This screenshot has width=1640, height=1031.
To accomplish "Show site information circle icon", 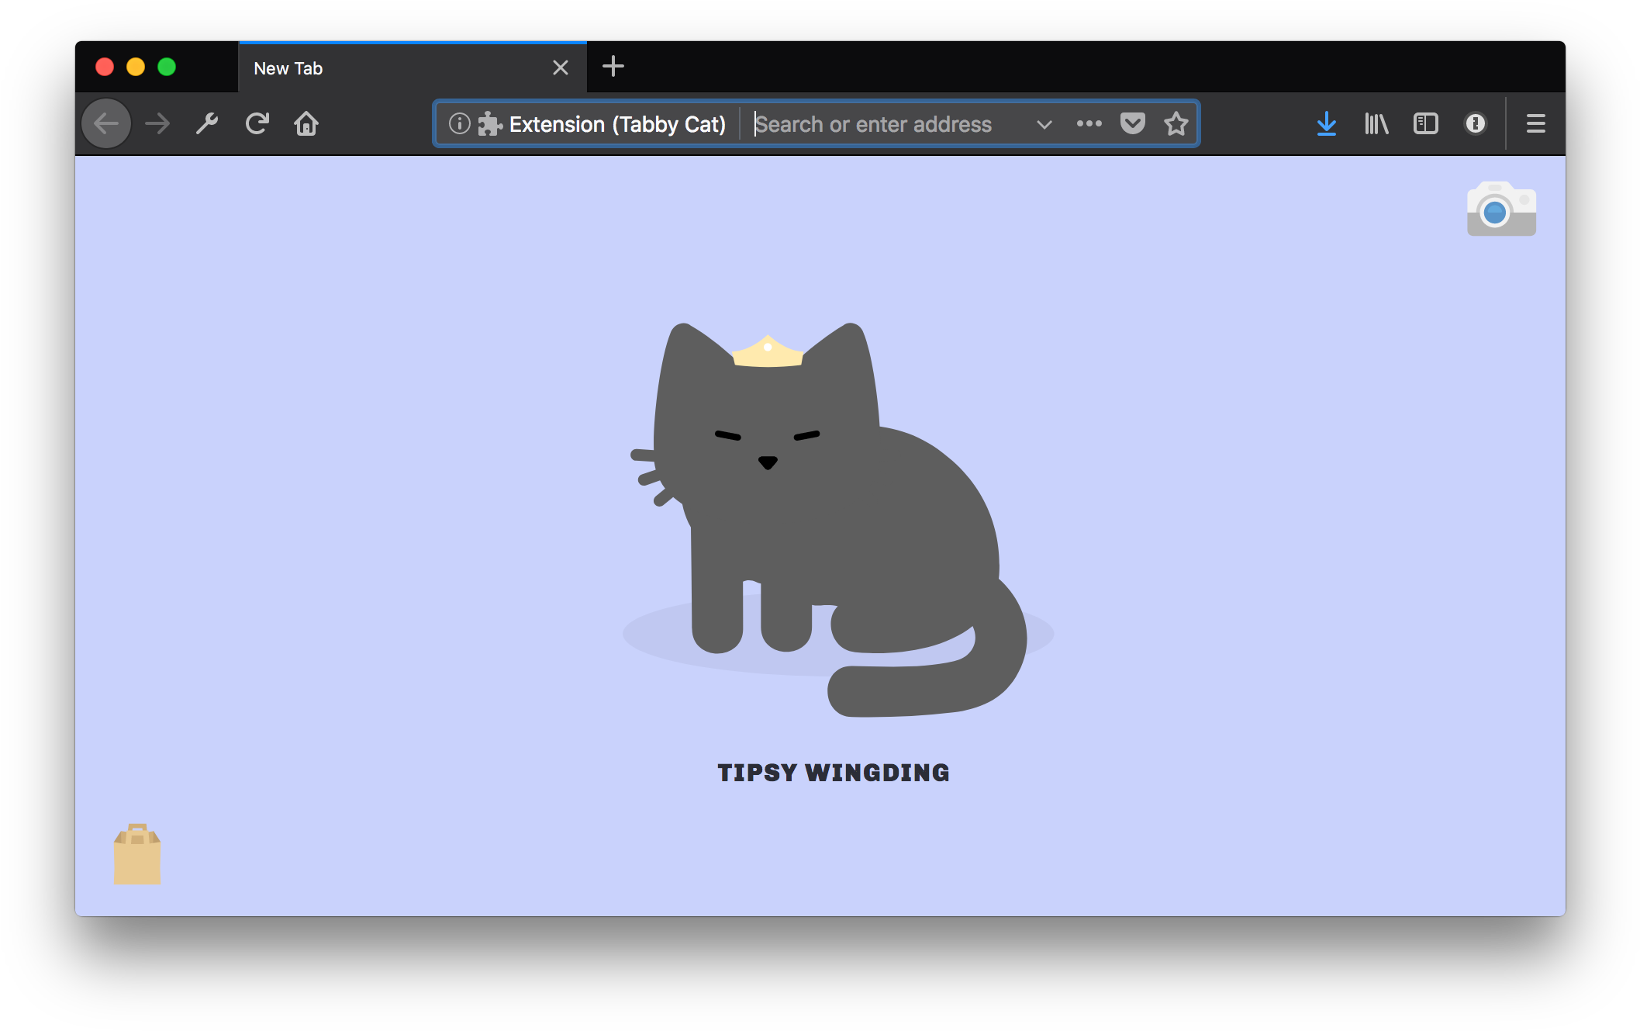I will 459,123.
